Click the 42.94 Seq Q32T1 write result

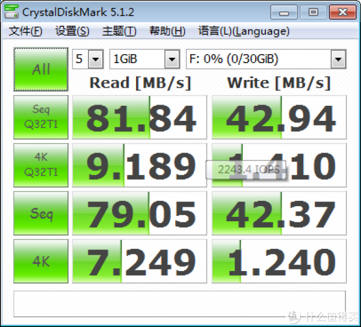(x=279, y=117)
